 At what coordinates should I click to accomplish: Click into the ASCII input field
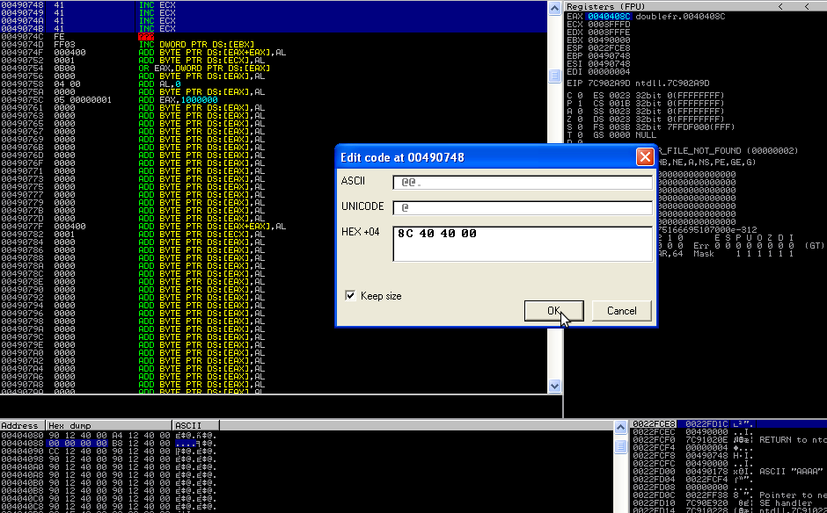[x=523, y=182]
